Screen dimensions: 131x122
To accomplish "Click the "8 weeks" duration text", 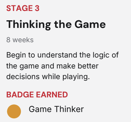I will coord(20,40).
